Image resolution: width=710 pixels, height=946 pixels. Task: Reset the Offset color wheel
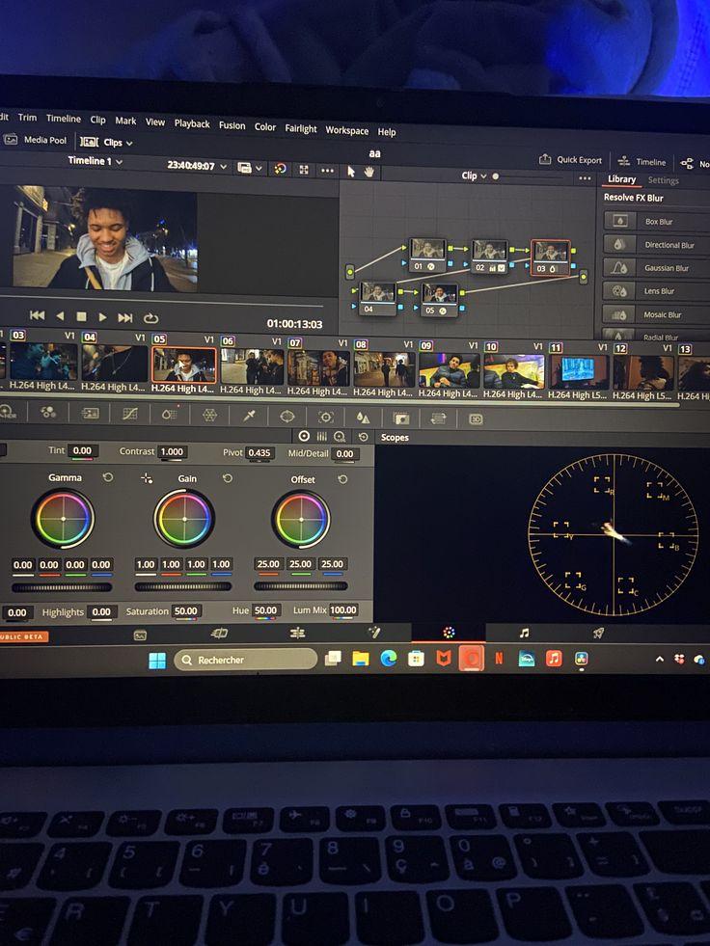[x=342, y=479]
